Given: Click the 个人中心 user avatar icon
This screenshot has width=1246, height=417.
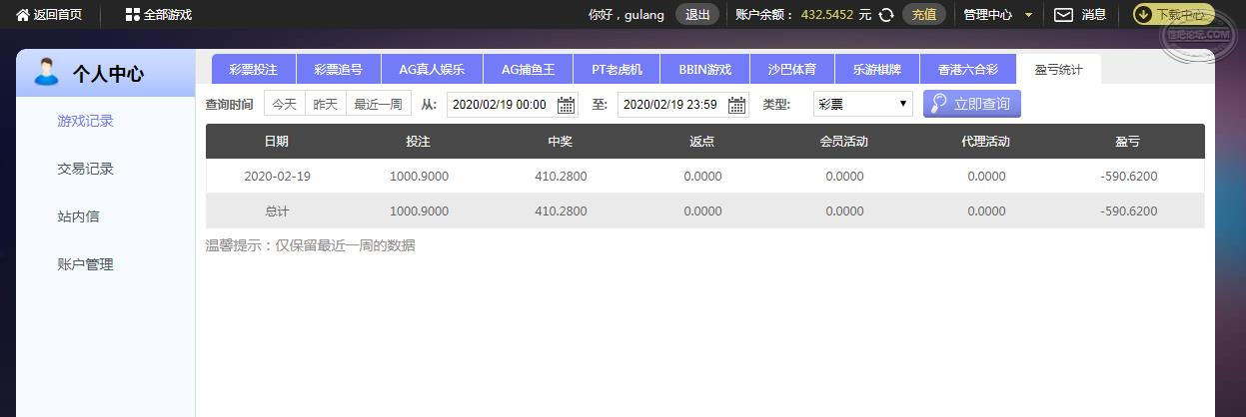Looking at the screenshot, I should pyautogui.click(x=46, y=72).
